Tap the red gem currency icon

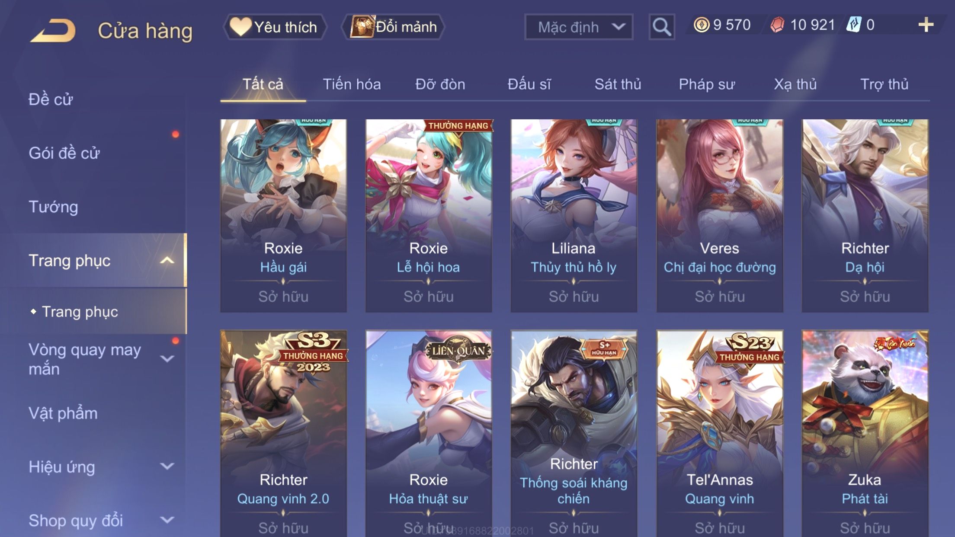pos(777,25)
